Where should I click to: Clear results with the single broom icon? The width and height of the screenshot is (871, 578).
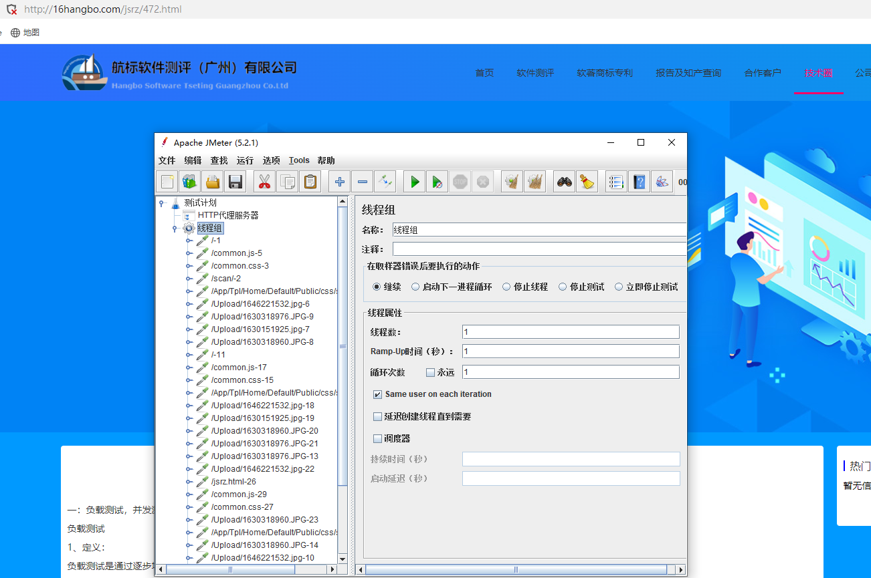[x=512, y=181]
